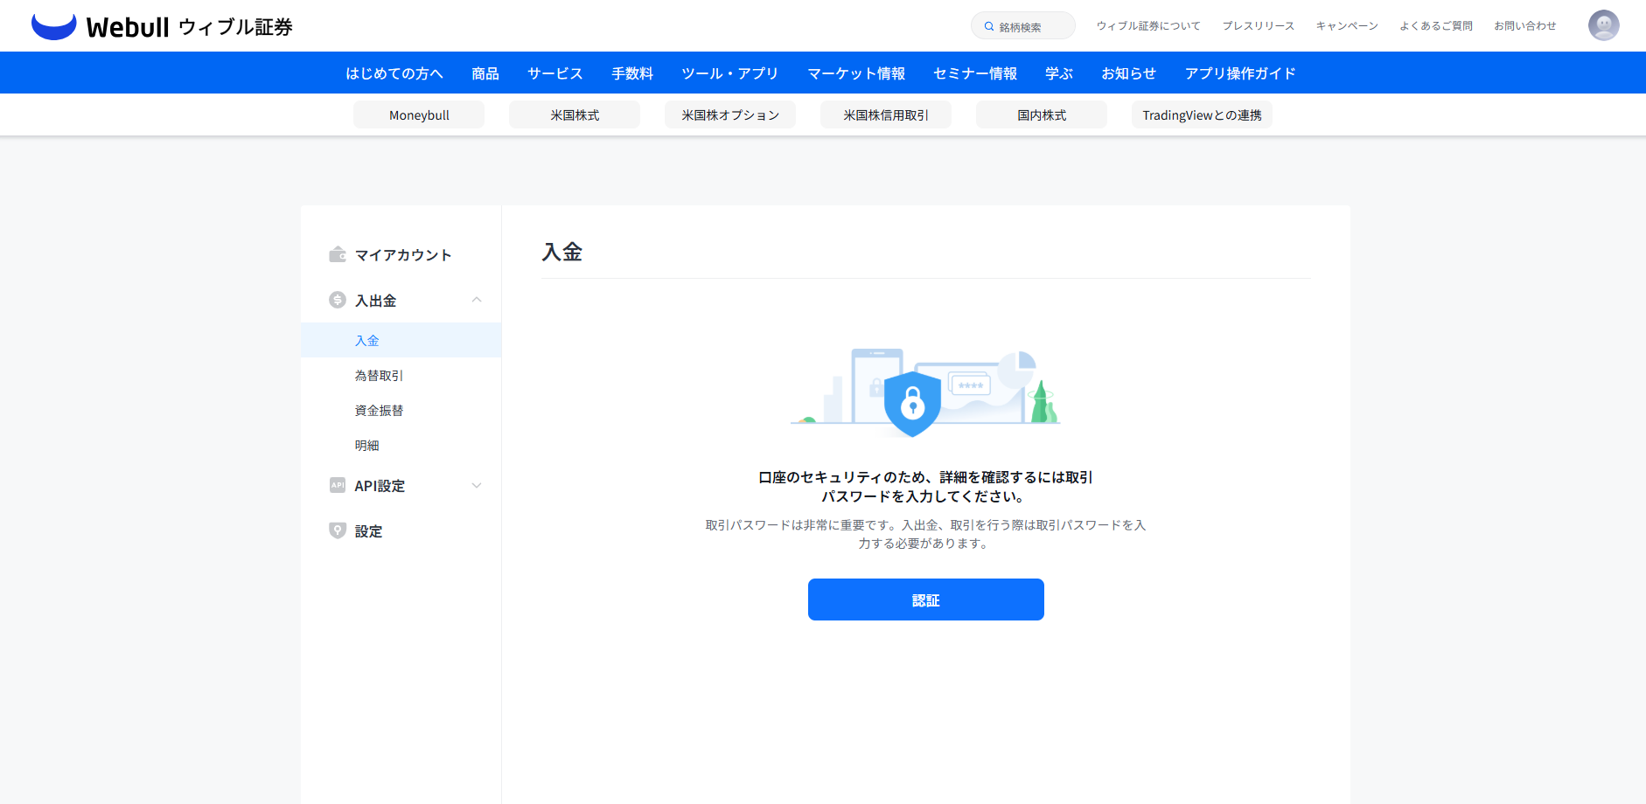This screenshot has height=804, width=1646.
Task: Select 為替取引 in the sidebar
Action: point(379,376)
